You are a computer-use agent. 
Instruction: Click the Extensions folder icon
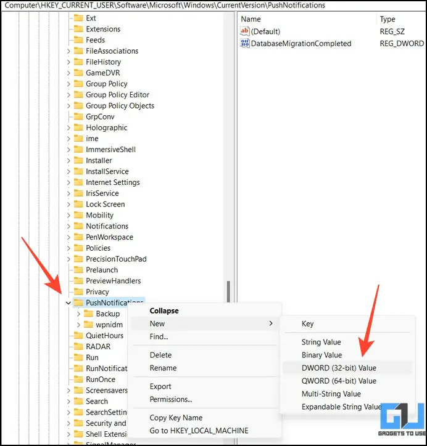point(78,29)
